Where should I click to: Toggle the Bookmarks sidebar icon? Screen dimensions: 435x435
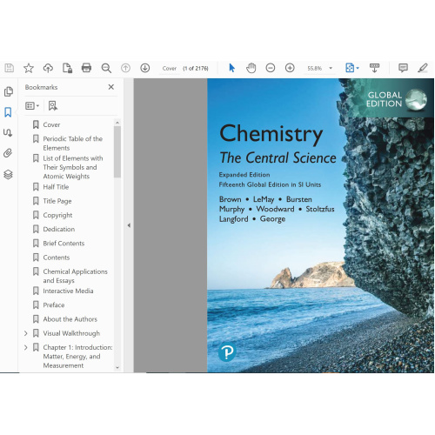point(8,112)
